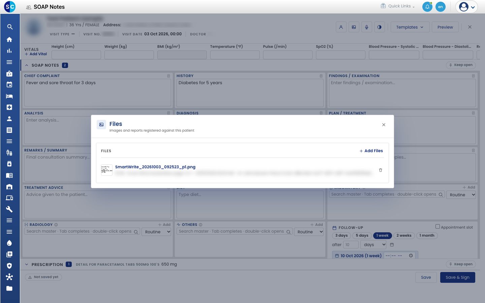The height and width of the screenshot is (303, 485).
Task: Toggle the contrast theme button
Action: point(380,27)
